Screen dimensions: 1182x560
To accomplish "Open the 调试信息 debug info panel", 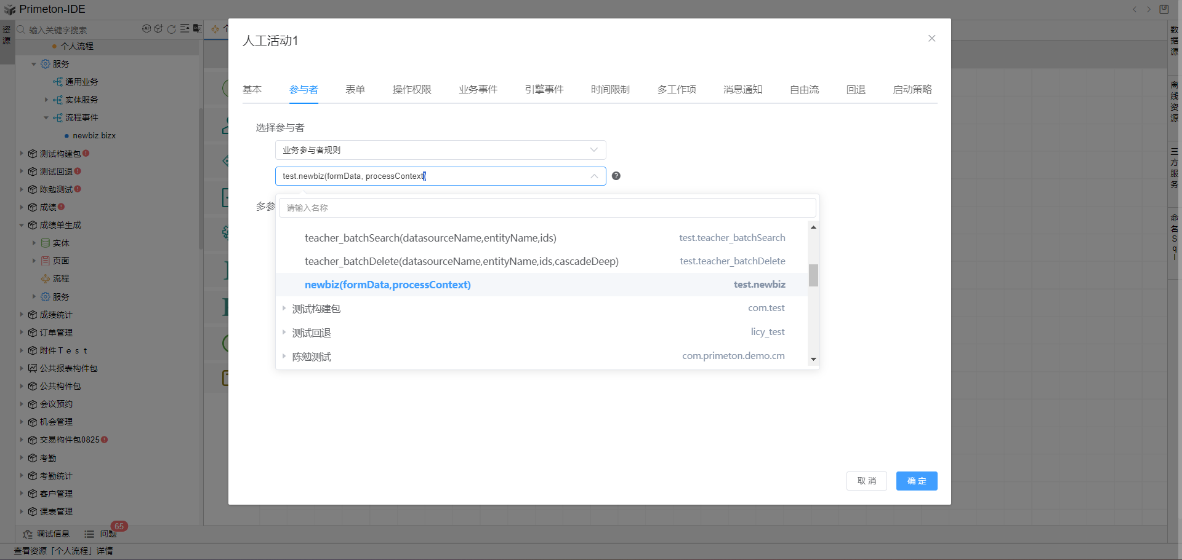I will click(x=46, y=534).
